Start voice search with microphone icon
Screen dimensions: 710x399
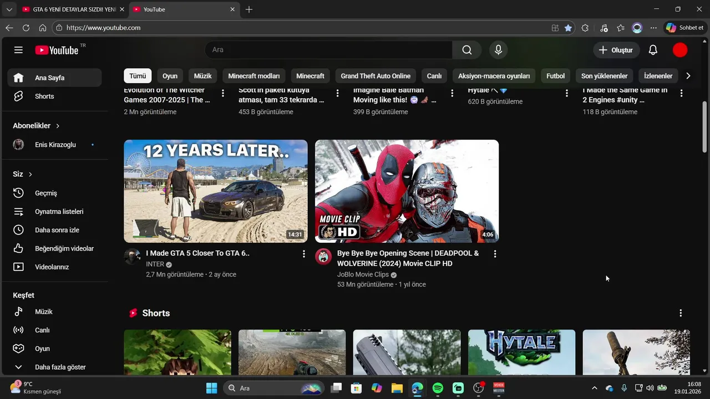pos(498,50)
